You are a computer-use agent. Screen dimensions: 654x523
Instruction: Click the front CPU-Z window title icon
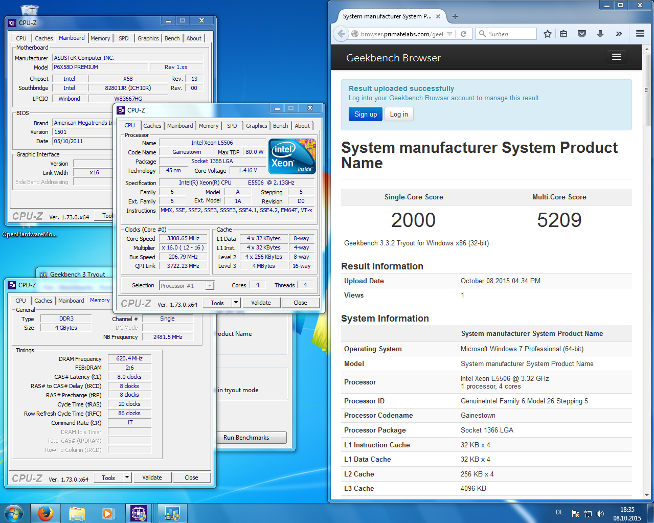pos(121,110)
